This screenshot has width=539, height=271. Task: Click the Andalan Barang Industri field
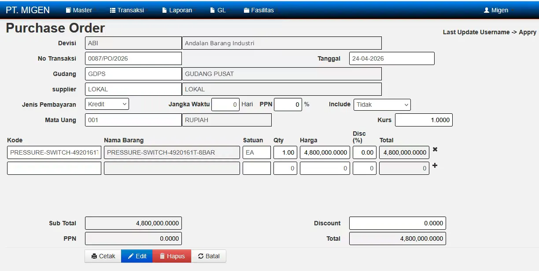(282, 43)
